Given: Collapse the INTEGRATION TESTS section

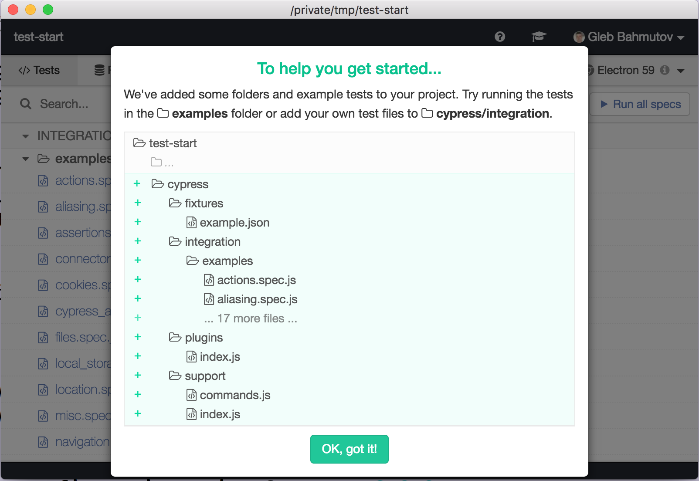Looking at the screenshot, I should [26, 136].
